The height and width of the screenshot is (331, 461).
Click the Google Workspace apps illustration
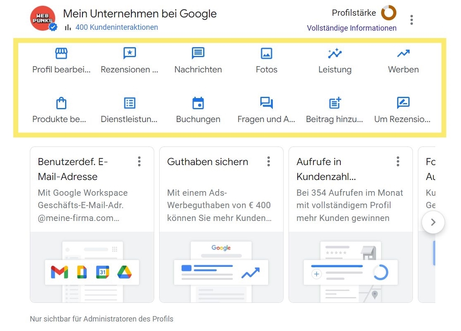[x=92, y=267]
